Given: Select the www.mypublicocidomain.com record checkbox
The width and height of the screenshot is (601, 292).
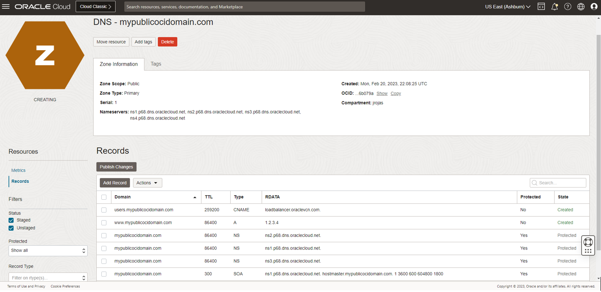Looking at the screenshot, I should [x=103, y=223].
